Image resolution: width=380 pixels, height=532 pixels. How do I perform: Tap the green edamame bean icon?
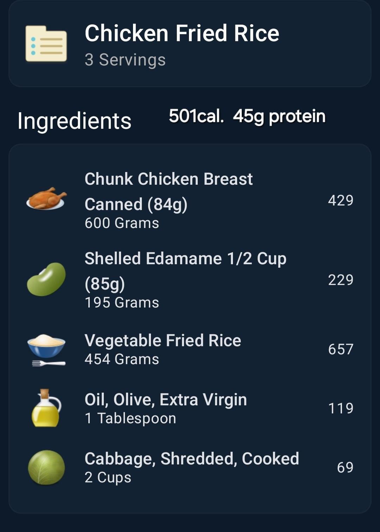pyautogui.click(x=46, y=279)
